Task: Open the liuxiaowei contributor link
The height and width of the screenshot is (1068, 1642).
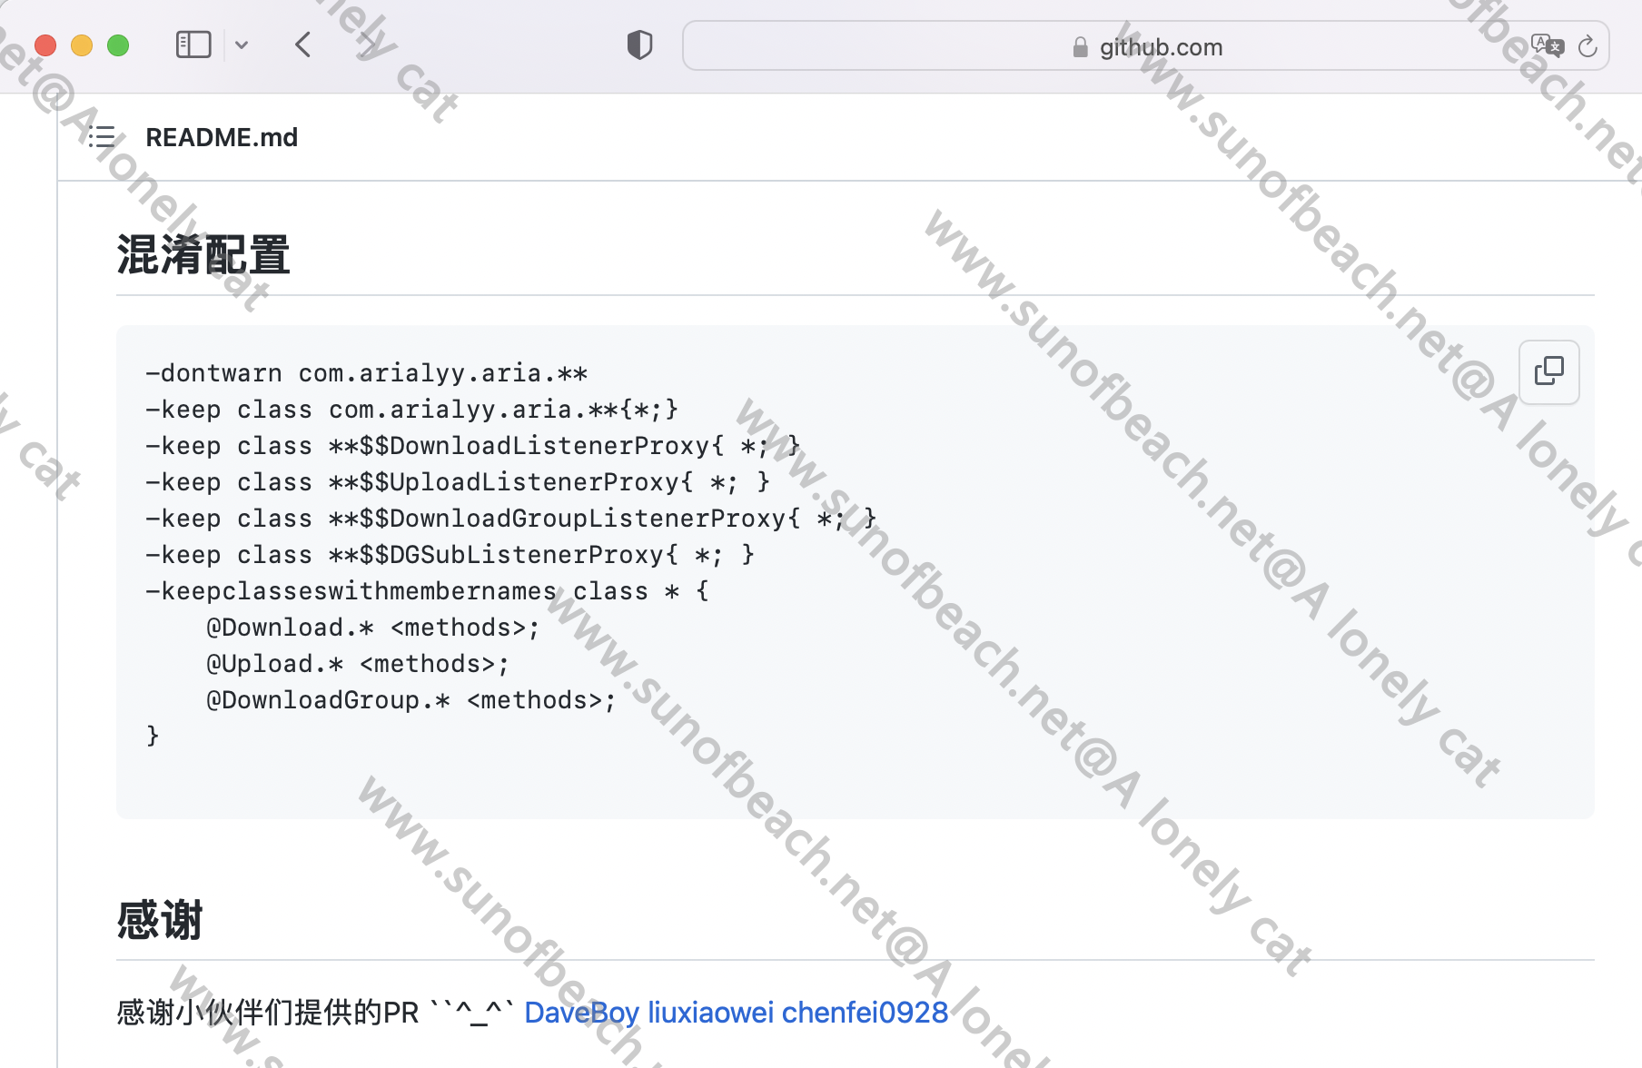Action: pyautogui.click(x=711, y=1012)
